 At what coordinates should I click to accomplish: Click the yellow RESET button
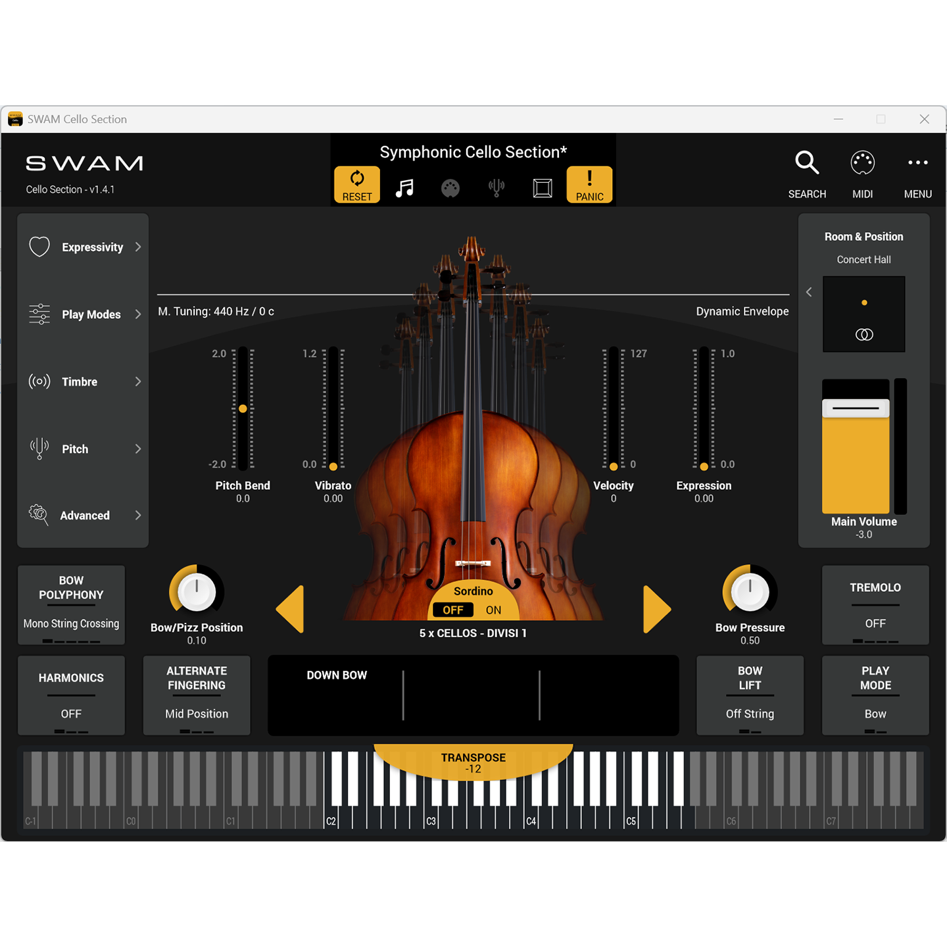coord(357,185)
